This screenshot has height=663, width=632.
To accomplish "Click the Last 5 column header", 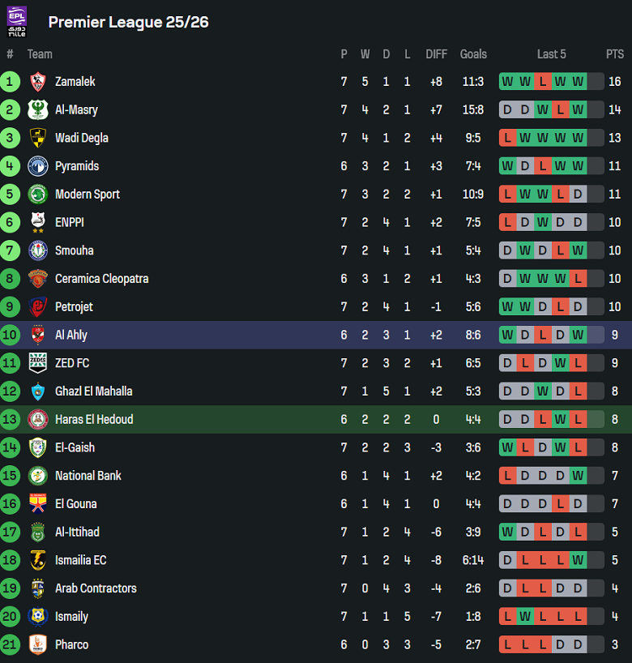I will [551, 54].
